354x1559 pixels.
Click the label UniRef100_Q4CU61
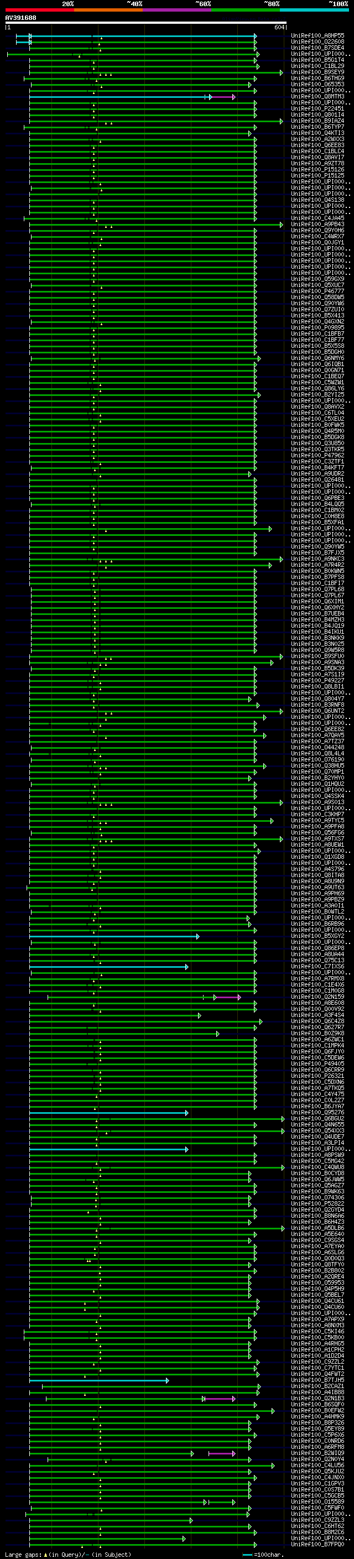click(317, 1301)
